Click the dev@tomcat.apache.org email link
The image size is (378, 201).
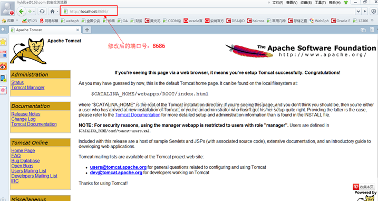116,173
